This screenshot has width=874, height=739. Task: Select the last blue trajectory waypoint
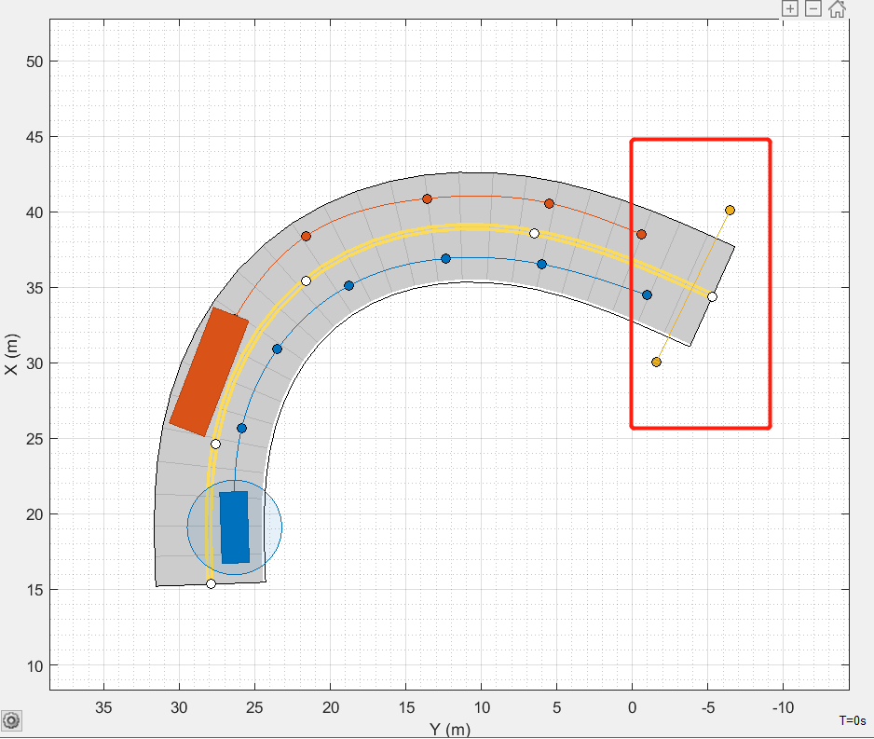pyautogui.click(x=648, y=294)
